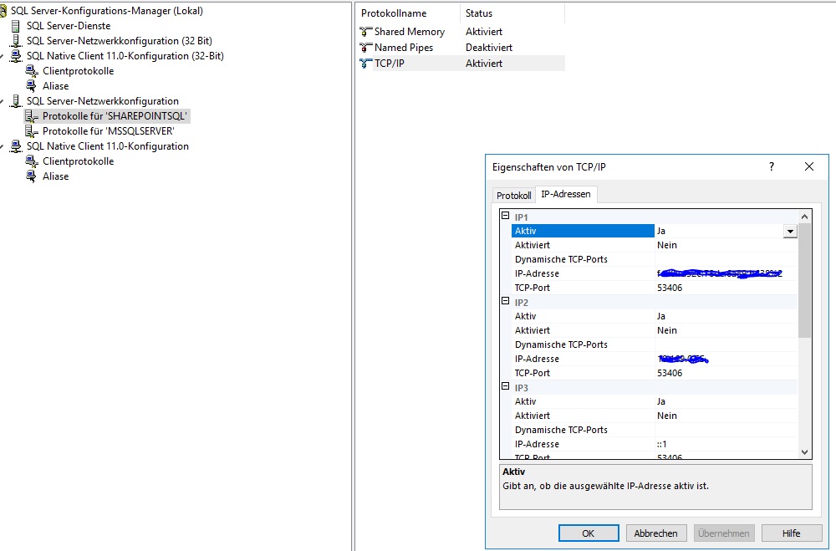The height and width of the screenshot is (551, 836).
Task: Click the Protokollname column header
Action: tap(407, 13)
